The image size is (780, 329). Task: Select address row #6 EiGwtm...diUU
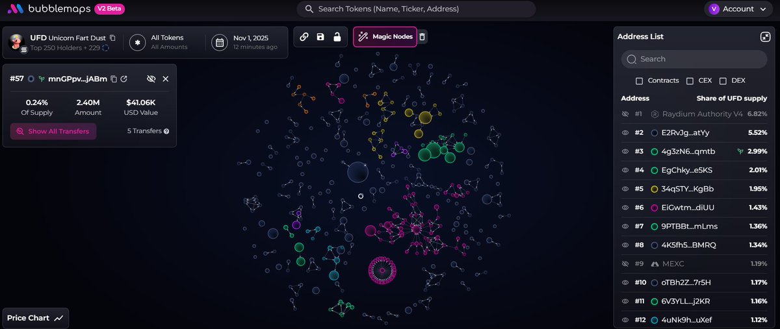pos(694,208)
